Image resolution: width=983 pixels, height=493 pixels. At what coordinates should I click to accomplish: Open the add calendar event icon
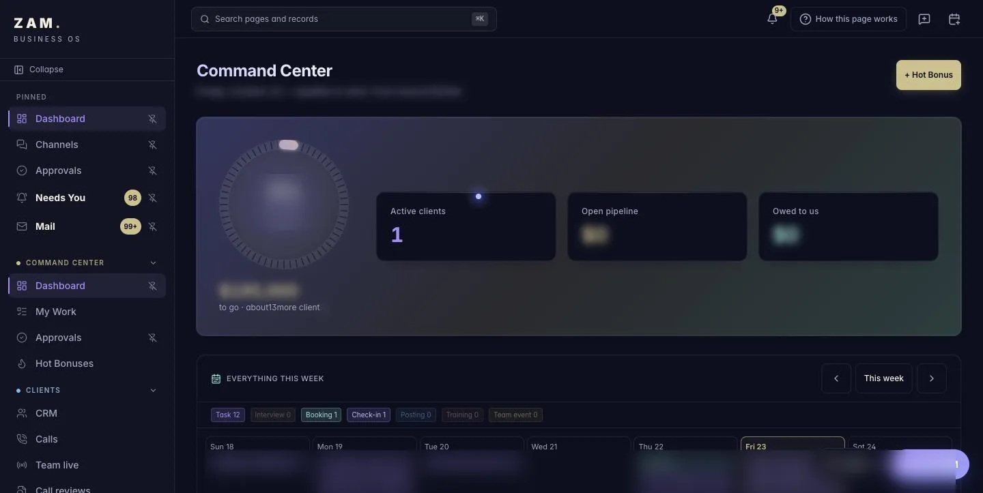tap(954, 19)
